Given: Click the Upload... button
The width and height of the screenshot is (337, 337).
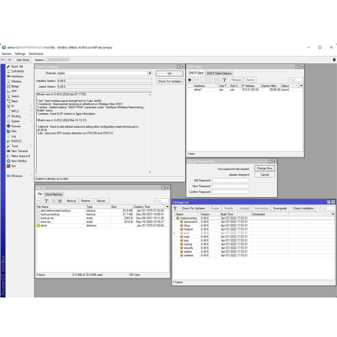Looking at the screenshot, I should pos(102,201).
